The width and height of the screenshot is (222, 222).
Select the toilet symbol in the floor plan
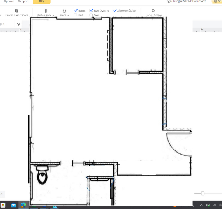pyautogui.click(x=42, y=175)
